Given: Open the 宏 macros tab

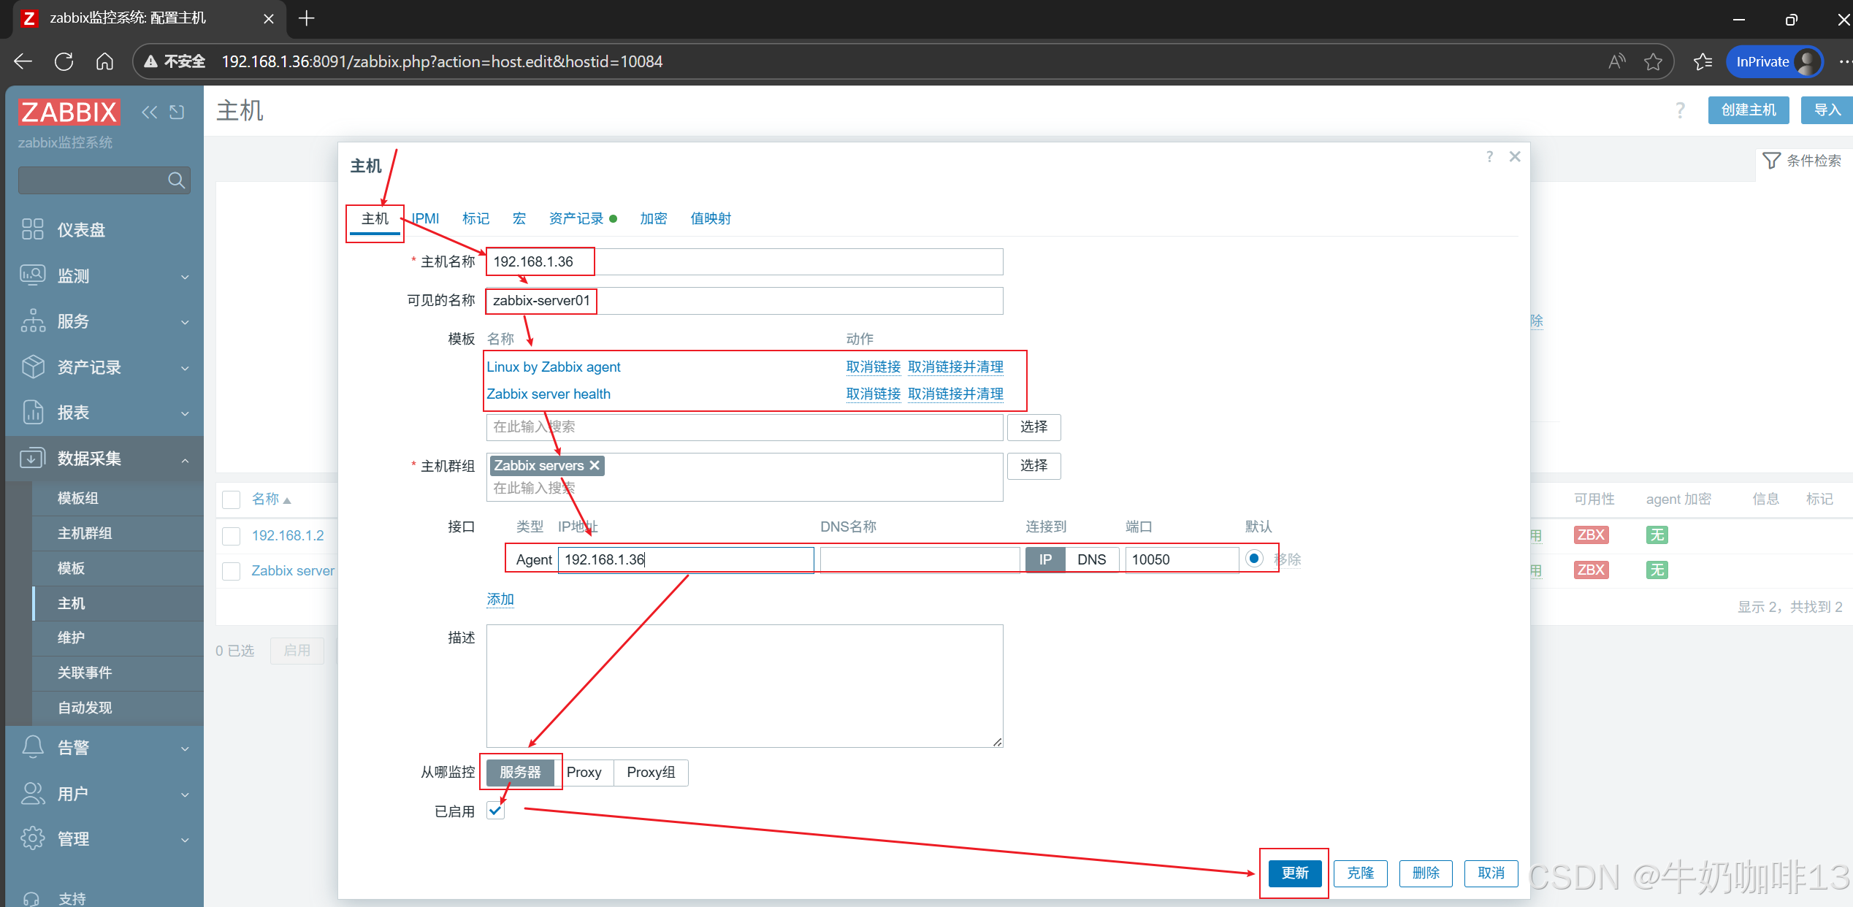Looking at the screenshot, I should [x=519, y=218].
